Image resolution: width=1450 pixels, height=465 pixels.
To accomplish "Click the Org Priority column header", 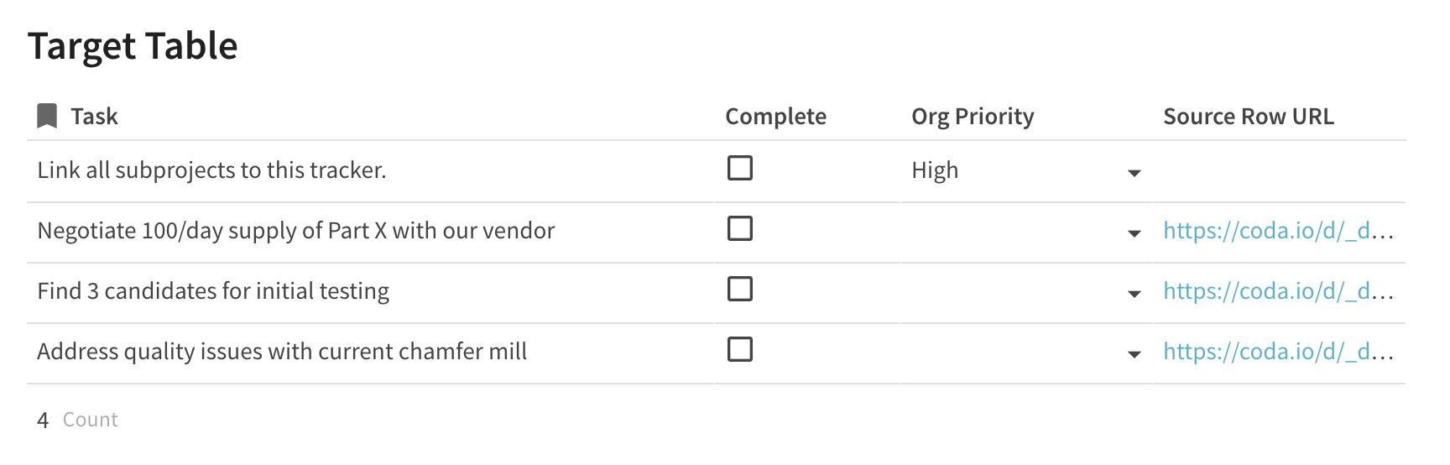I will [x=972, y=117].
